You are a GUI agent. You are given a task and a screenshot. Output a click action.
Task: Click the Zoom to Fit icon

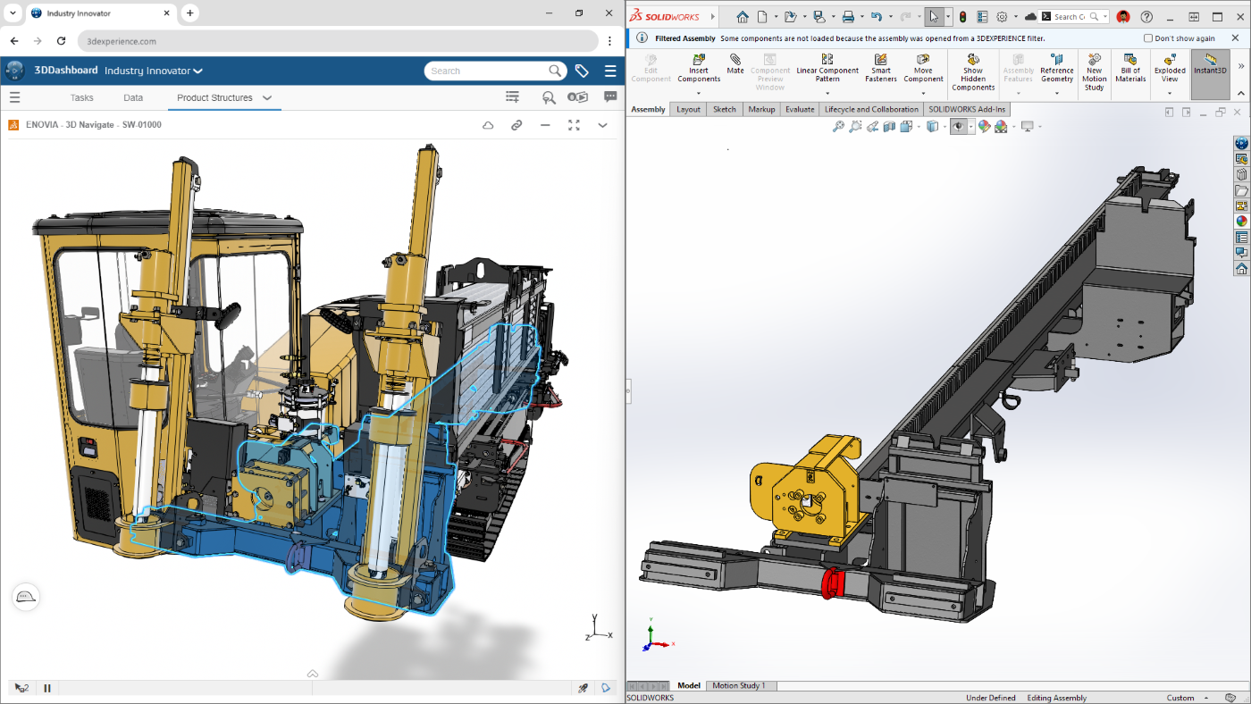pyautogui.click(x=838, y=126)
